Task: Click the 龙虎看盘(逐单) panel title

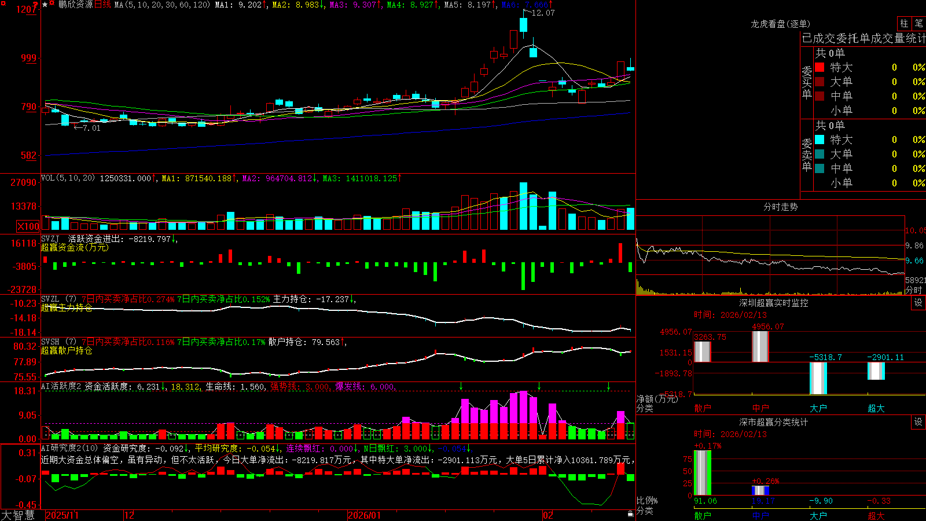Action: pos(780,24)
